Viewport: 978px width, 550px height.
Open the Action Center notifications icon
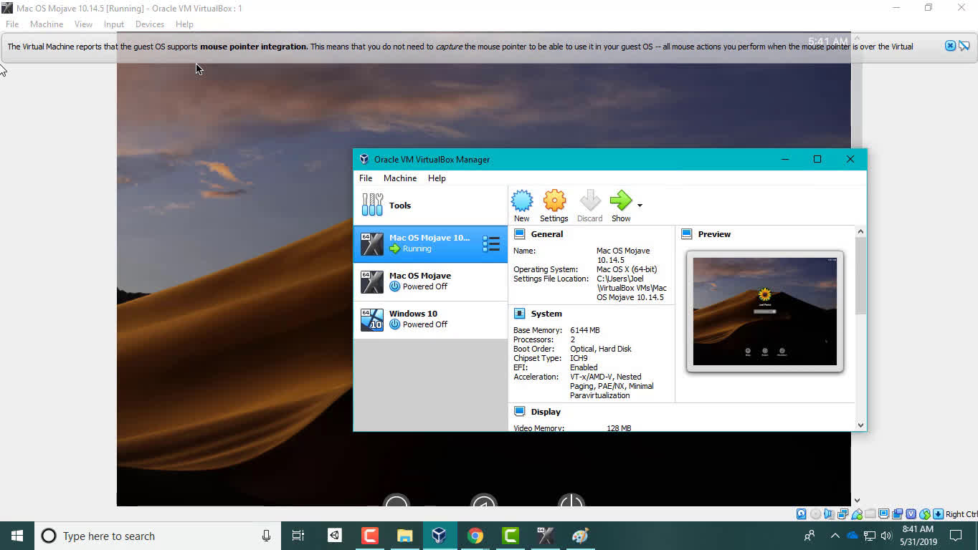(x=956, y=536)
